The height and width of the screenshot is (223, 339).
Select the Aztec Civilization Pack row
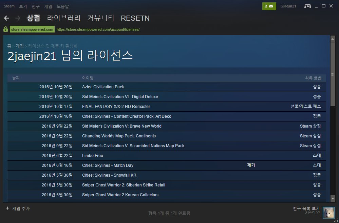pos(167,87)
